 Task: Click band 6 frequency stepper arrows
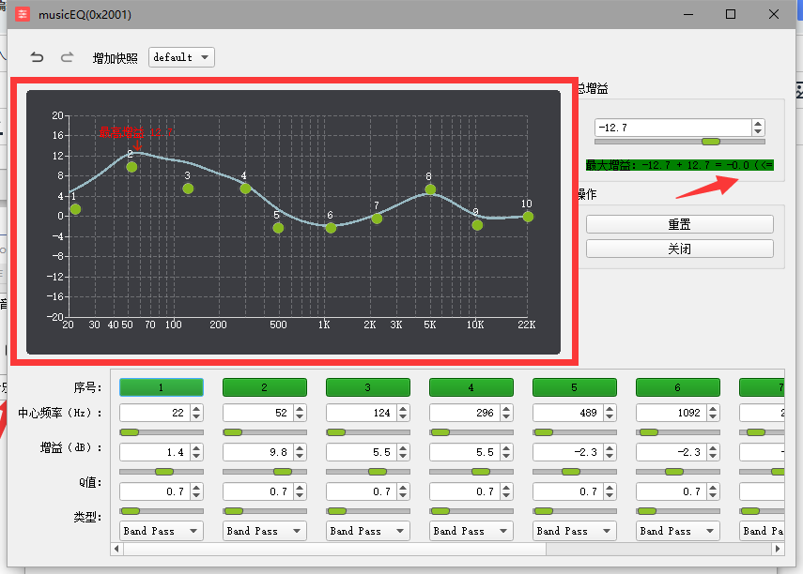[x=714, y=413]
